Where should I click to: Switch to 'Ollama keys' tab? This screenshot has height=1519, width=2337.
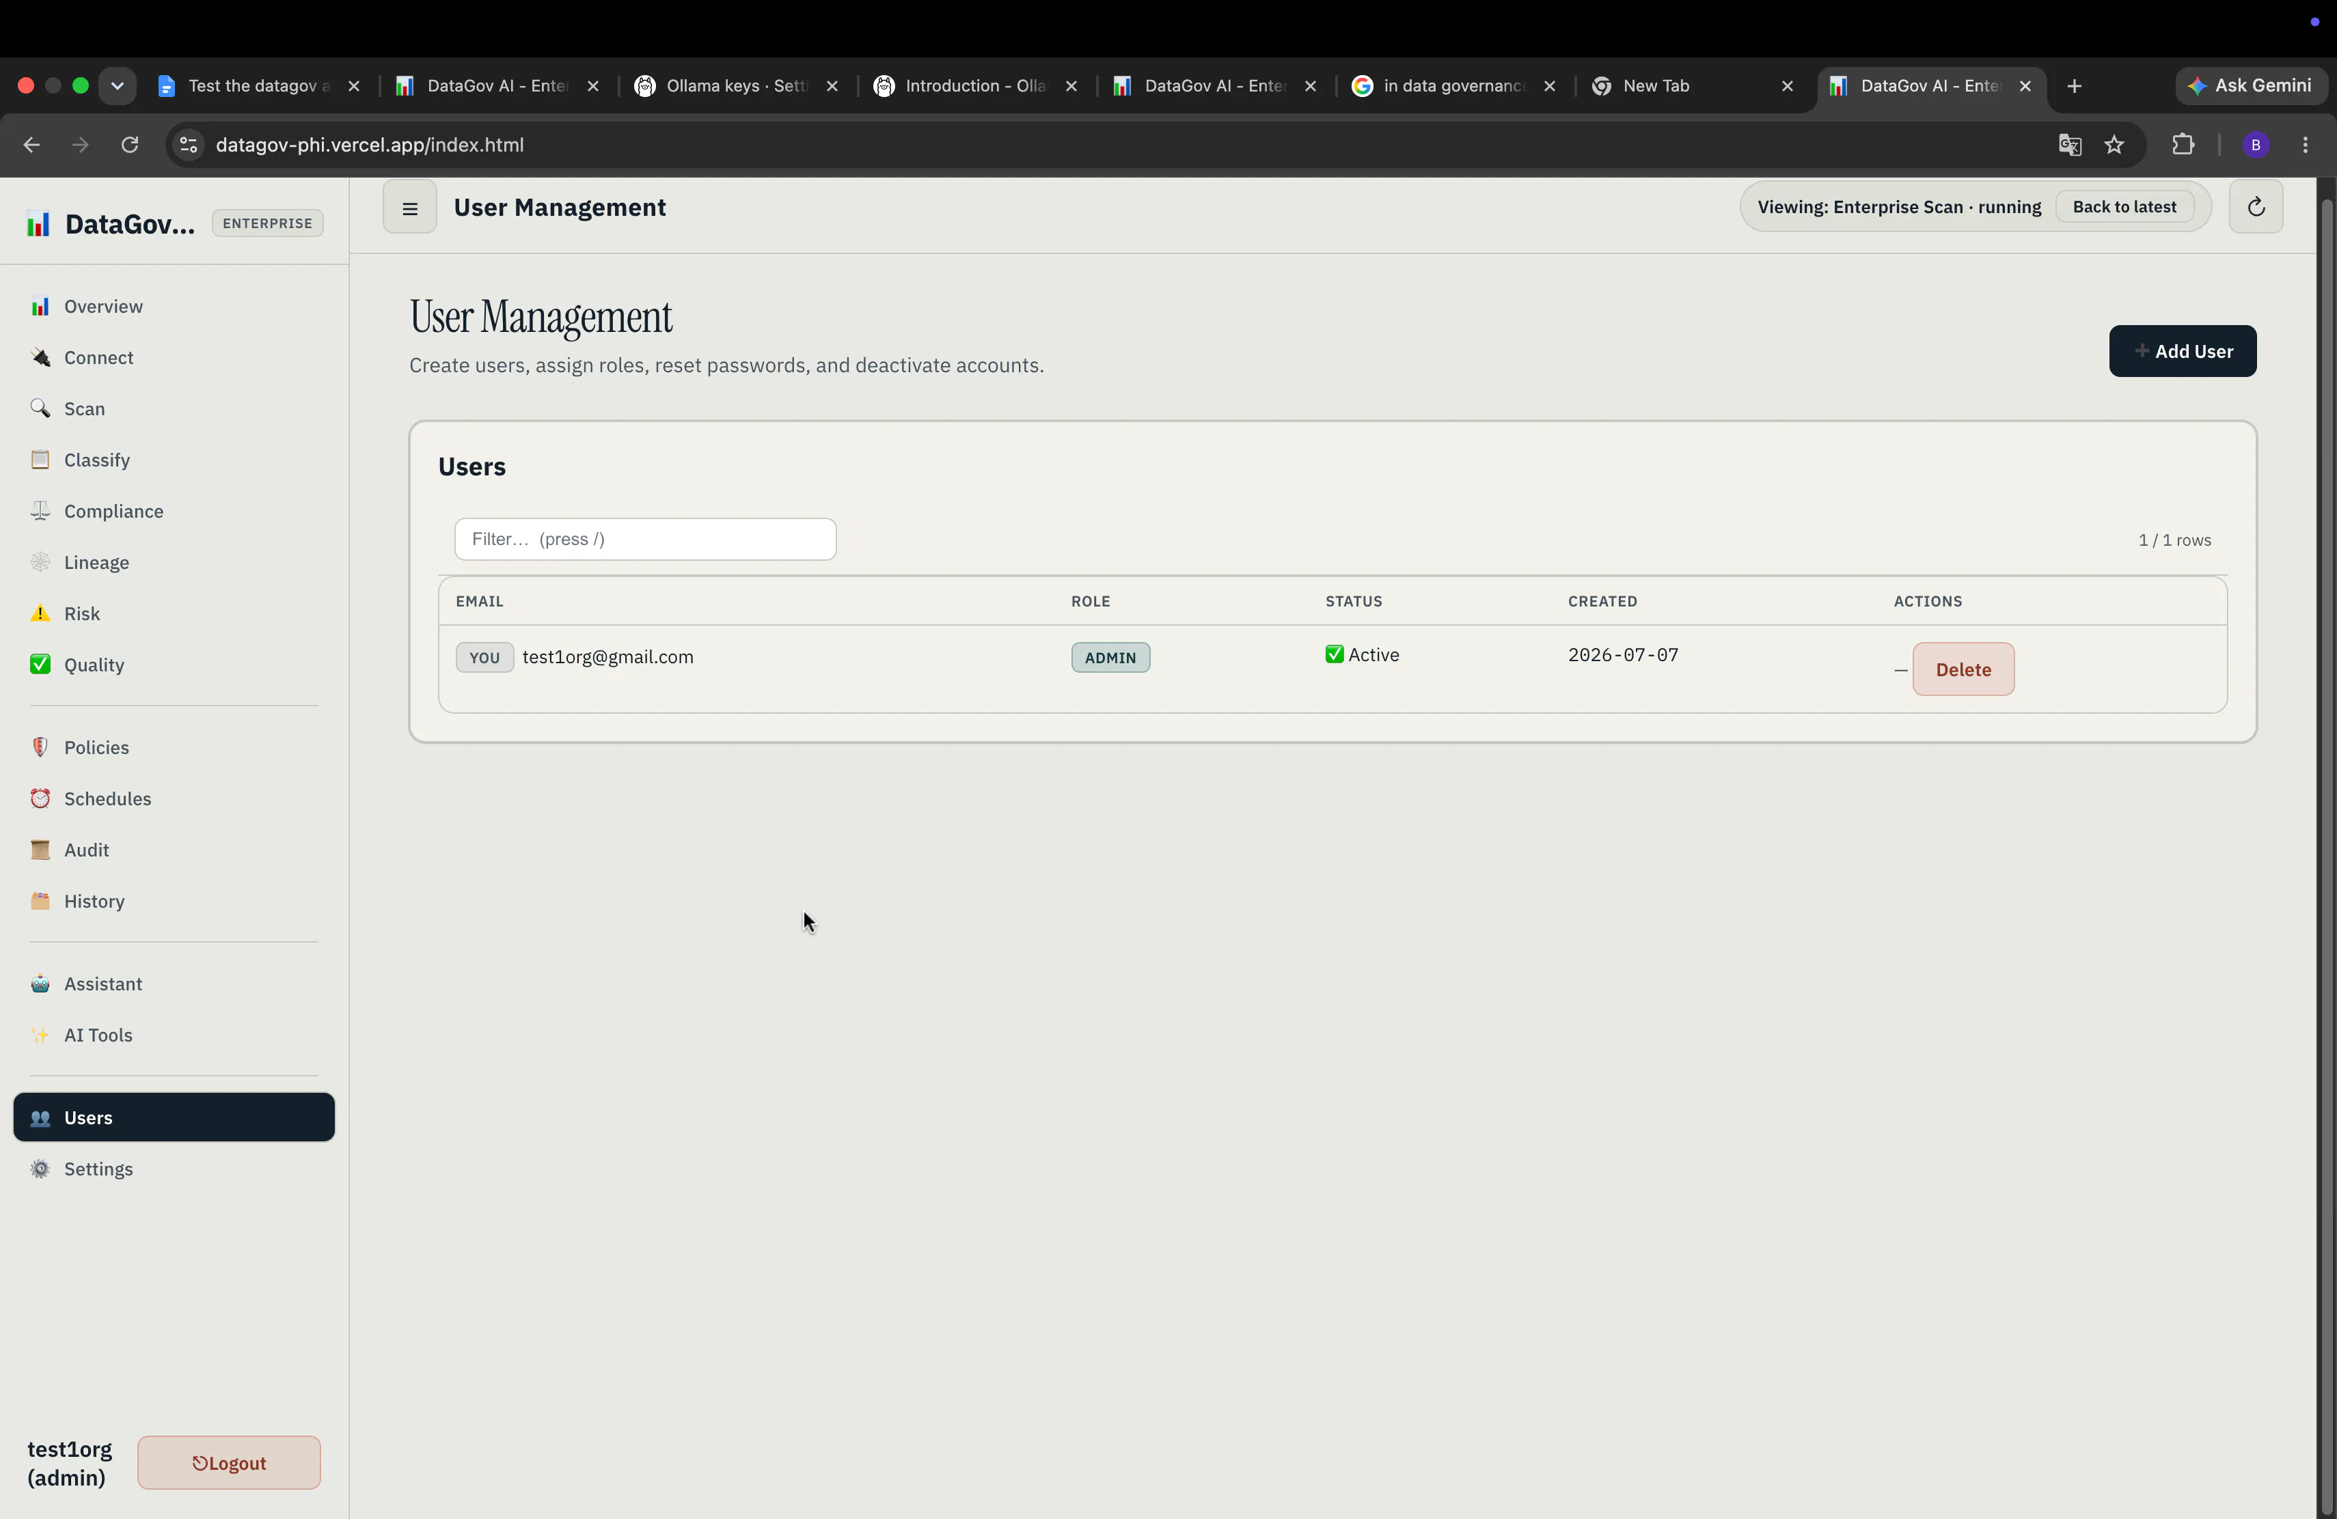tap(737, 85)
